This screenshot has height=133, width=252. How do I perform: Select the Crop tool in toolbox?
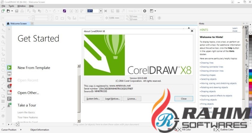pyautogui.click(x=3, y=37)
